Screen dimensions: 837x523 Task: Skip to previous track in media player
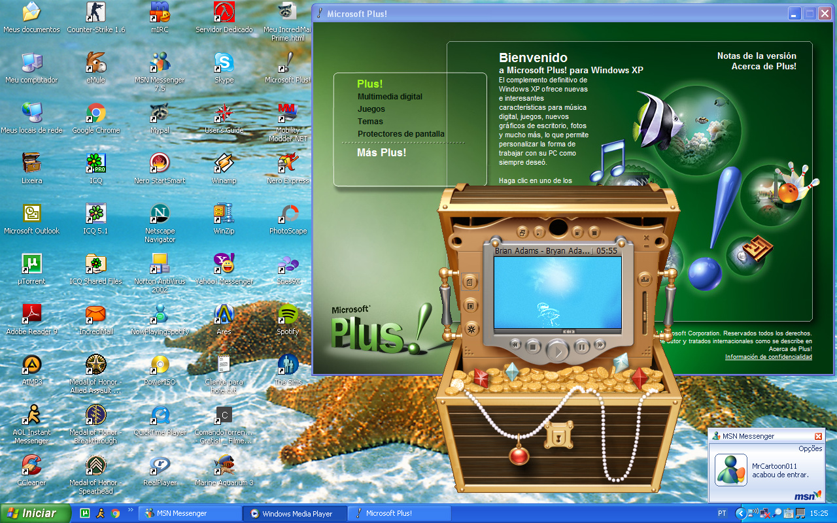(515, 344)
